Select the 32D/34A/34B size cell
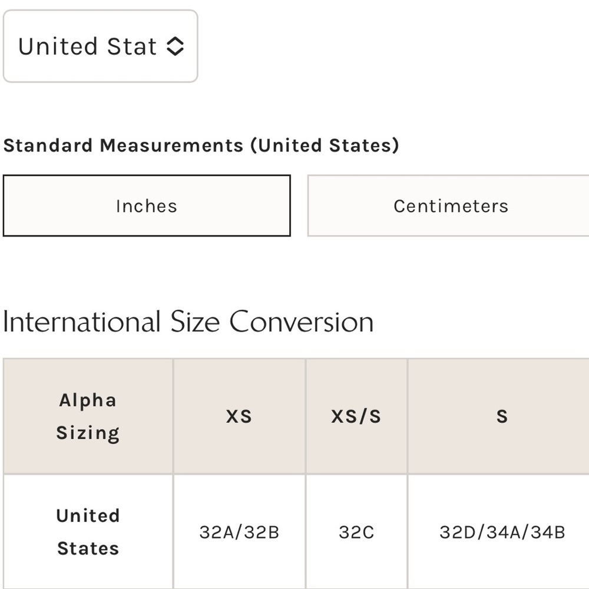 (498, 532)
